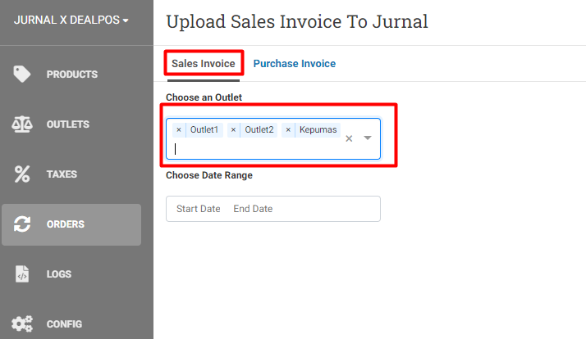This screenshot has height=339, width=586.
Task: Click the Orders sync arrows icon
Action: [21, 224]
